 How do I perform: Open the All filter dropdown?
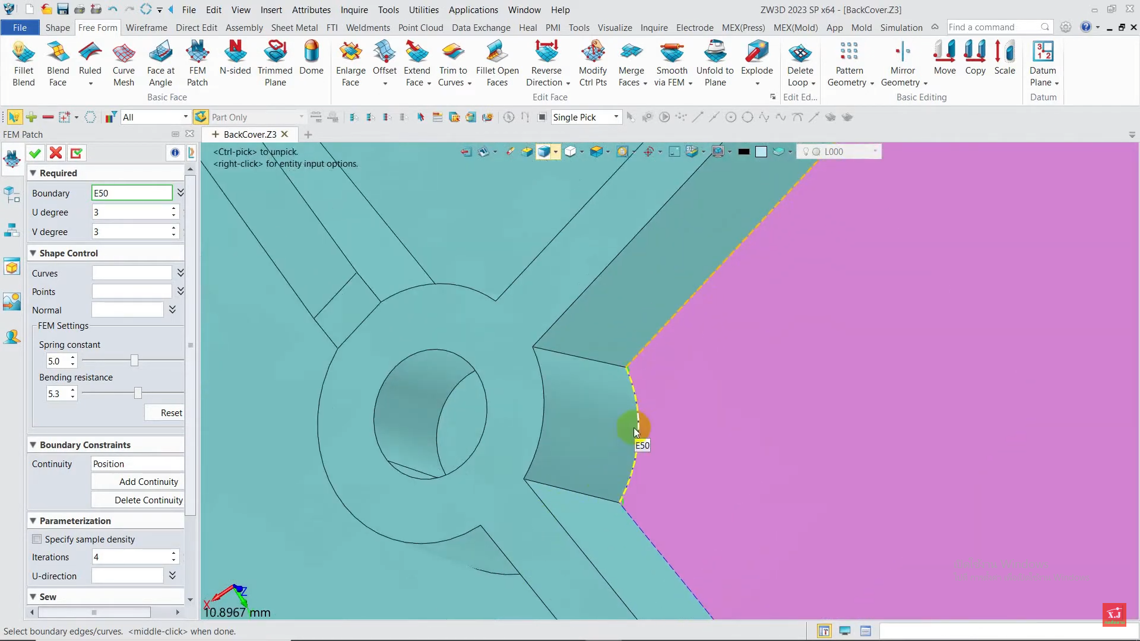185,117
